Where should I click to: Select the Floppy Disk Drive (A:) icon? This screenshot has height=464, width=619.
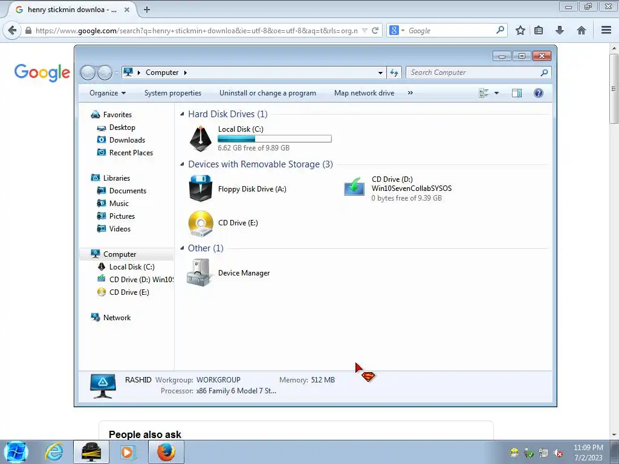coord(201,188)
